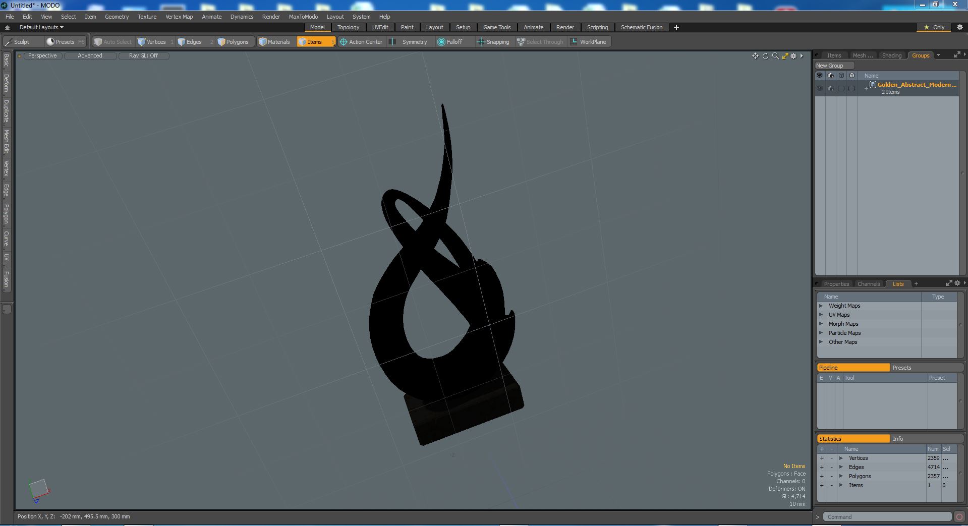Tick the first checkbox of Golden_Abstract_Modern group
The width and height of the screenshot is (968, 526).
841,88
